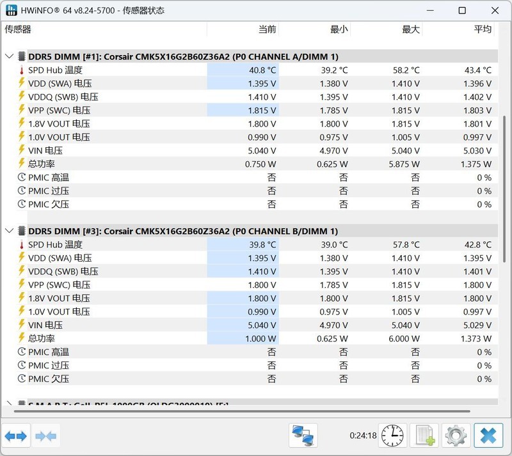
Task: Close sensors with the blue X button
Action: pyautogui.click(x=488, y=436)
